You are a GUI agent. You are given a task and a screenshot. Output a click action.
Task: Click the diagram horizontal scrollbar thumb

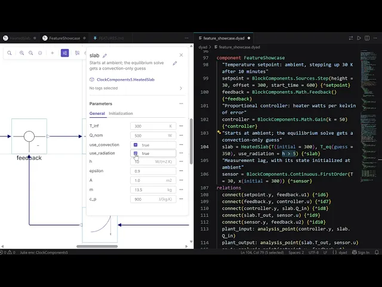click(97, 246)
